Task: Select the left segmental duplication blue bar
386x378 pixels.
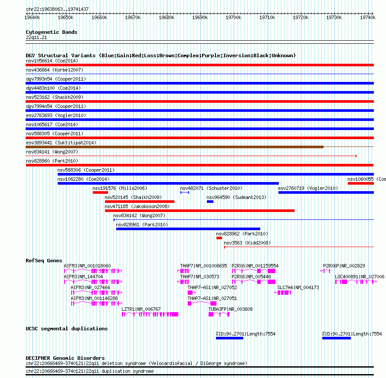Action: (230, 338)
